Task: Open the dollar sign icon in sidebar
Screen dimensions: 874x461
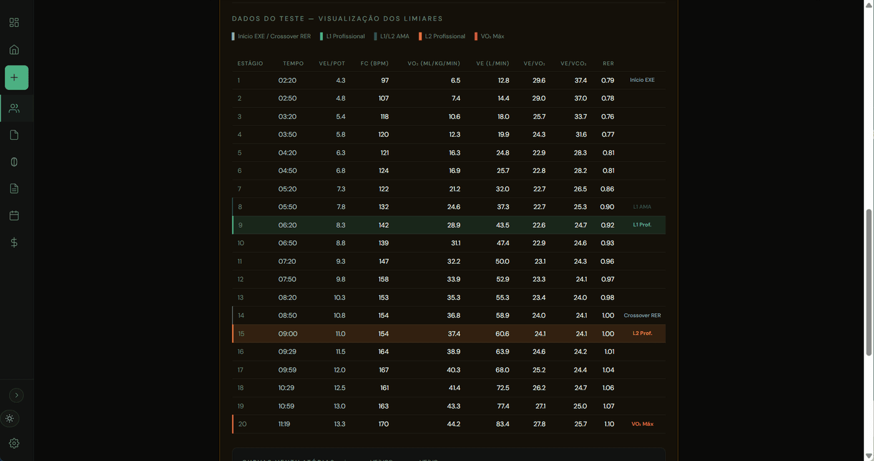Action: (14, 242)
